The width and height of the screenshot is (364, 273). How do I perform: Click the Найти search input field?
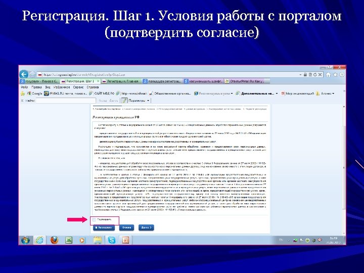pyautogui.click(x=66, y=101)
